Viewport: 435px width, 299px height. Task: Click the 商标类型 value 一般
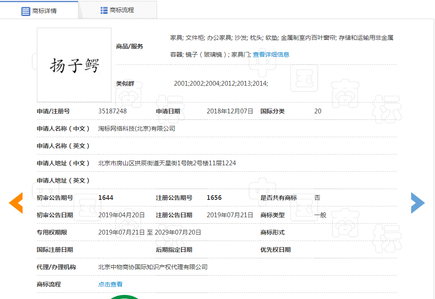pos(320,215)
